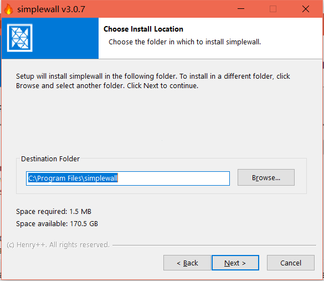
Task: Minimize the simplewall installer window
Action: (241, 9)
